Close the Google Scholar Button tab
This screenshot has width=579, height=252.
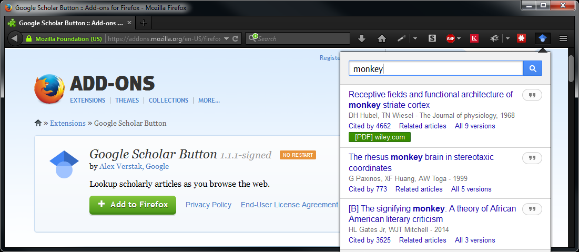(x=129, y=23)
